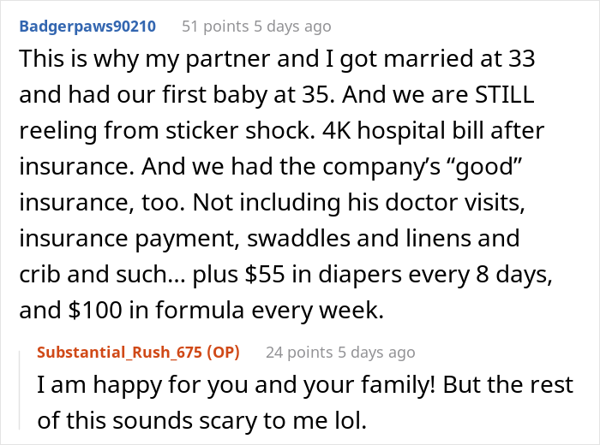Click the '4K hospital bill after' text
Viewport: 600px width, 445px height.
[433, 130]
